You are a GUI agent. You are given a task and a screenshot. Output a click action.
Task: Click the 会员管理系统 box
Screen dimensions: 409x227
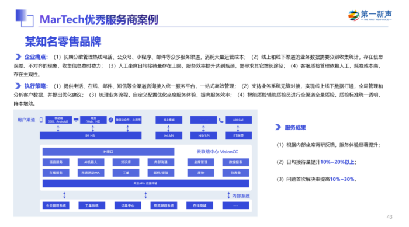tap(56, 205)
